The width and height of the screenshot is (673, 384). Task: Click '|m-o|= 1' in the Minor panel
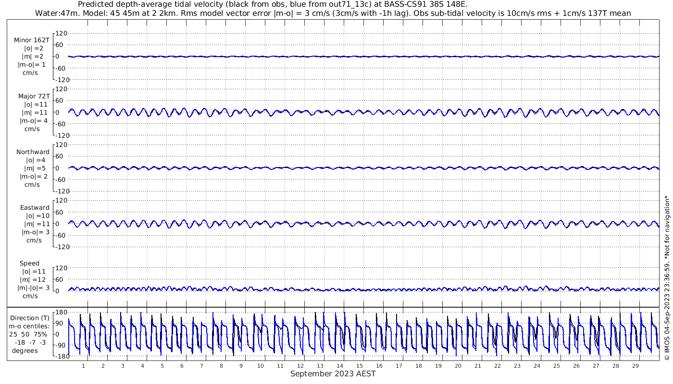click(32, 65)
